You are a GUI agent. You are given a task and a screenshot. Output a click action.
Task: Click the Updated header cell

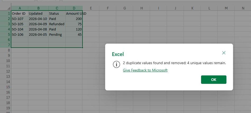point(38,13)
